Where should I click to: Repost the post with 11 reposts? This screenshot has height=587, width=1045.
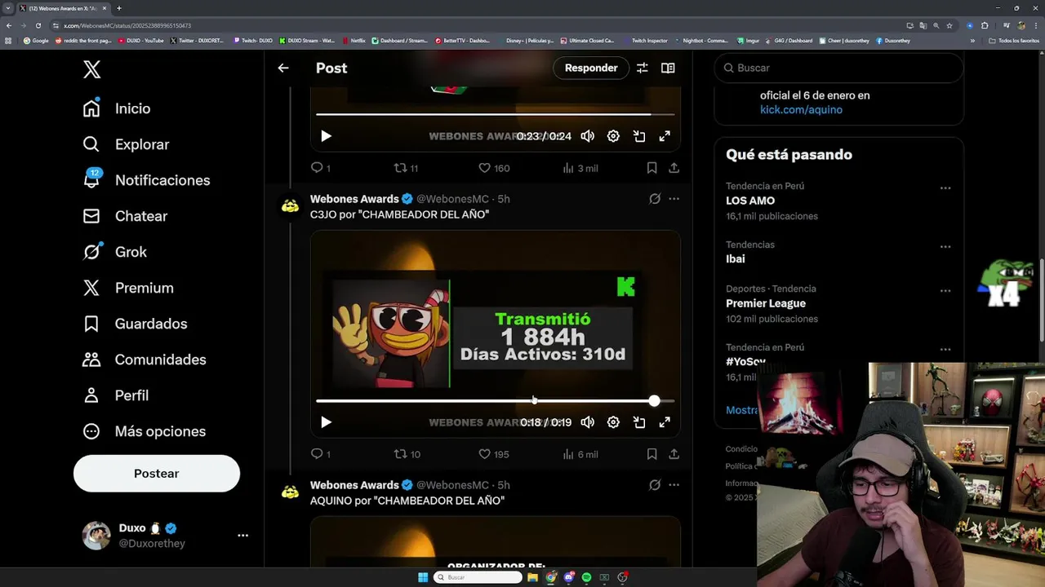(x=406, y=168)
